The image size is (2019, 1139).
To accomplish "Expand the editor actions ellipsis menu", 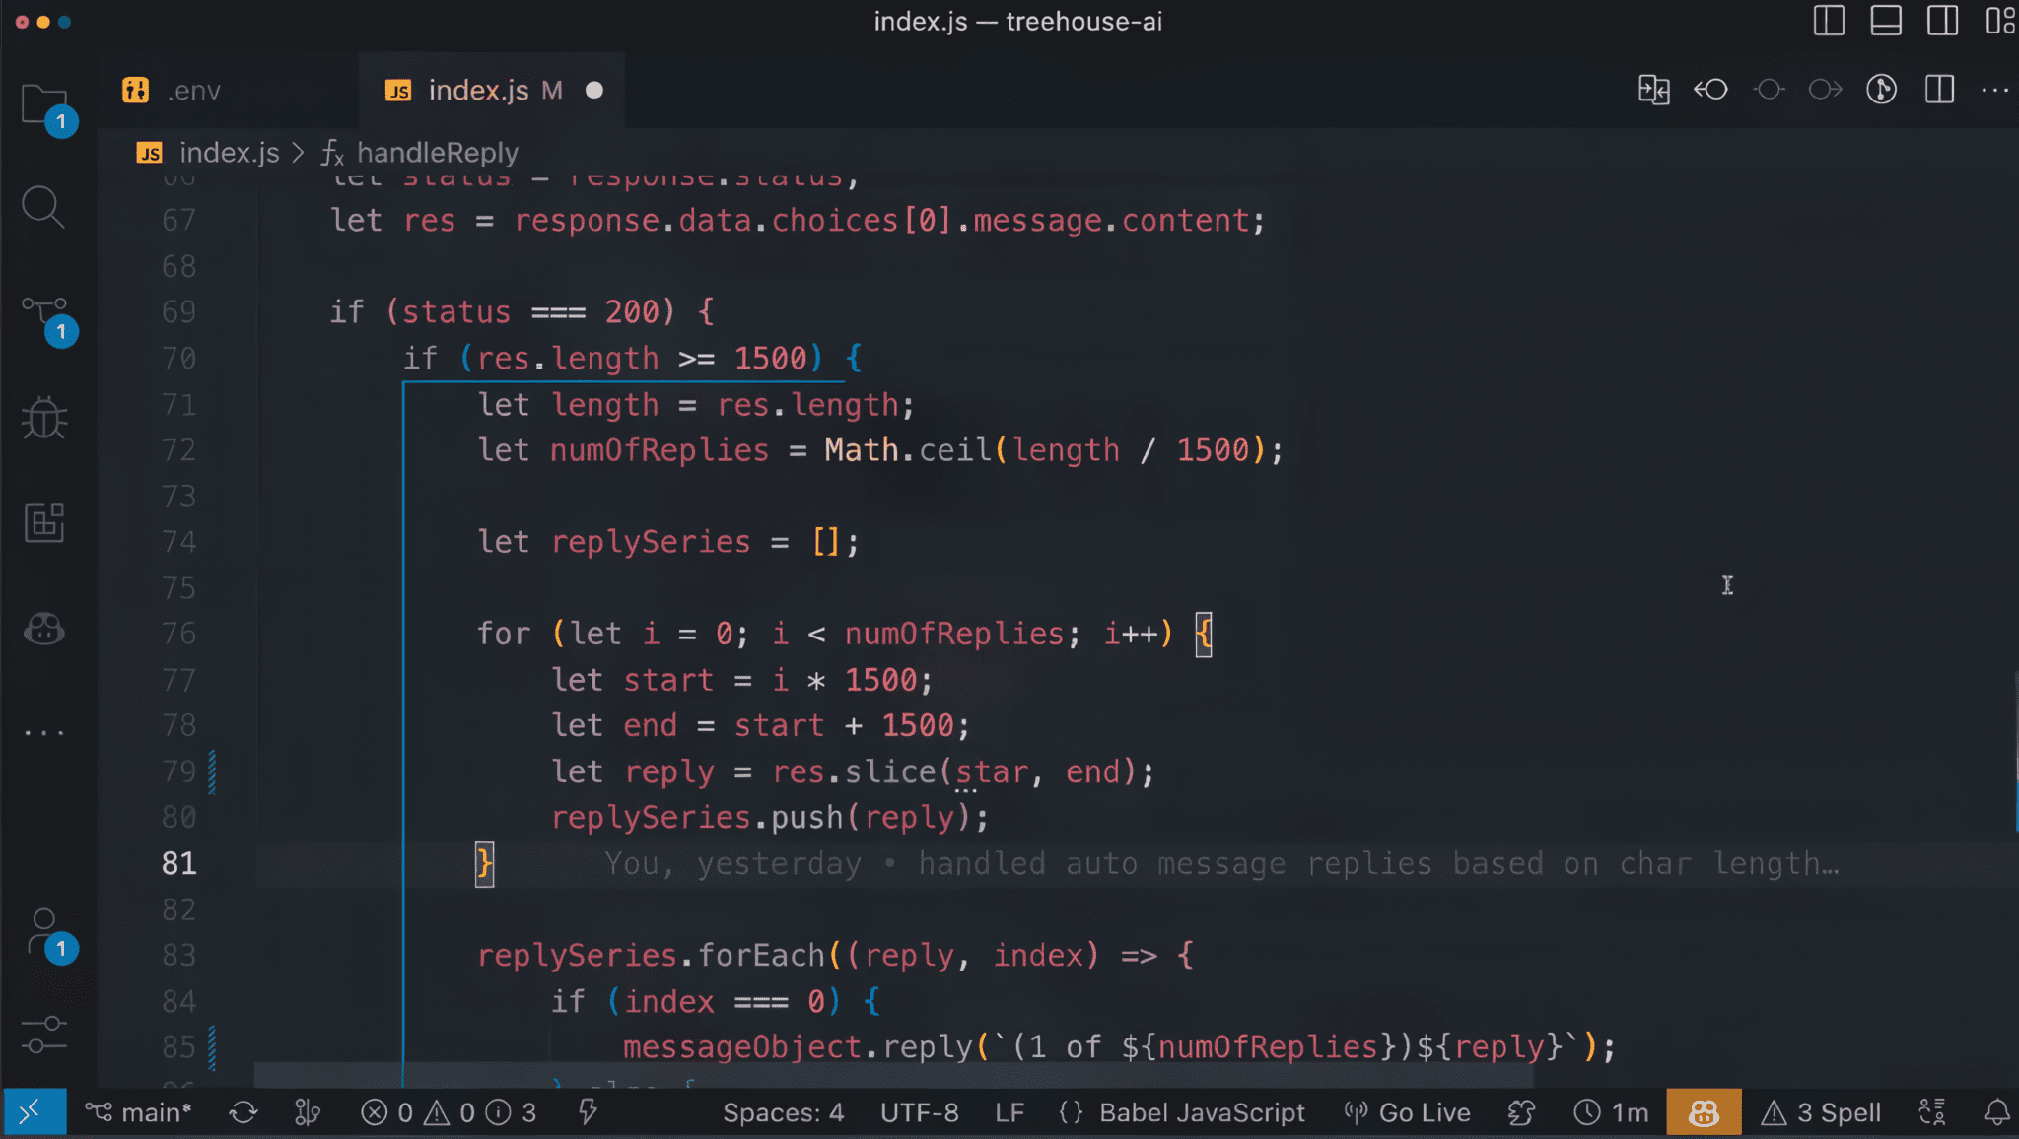I will pos(1995,90).
